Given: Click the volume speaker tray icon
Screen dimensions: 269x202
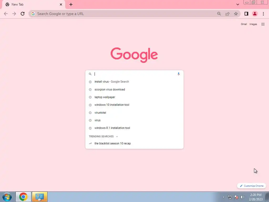Looking at the screenshot, I should [x=242, y=197].
